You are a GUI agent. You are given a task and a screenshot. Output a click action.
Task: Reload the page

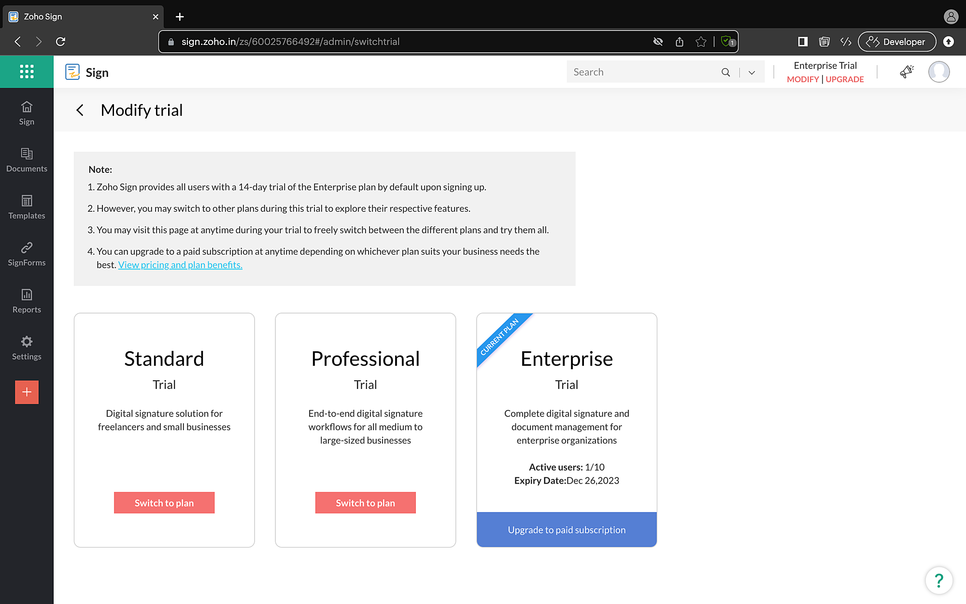60,42
